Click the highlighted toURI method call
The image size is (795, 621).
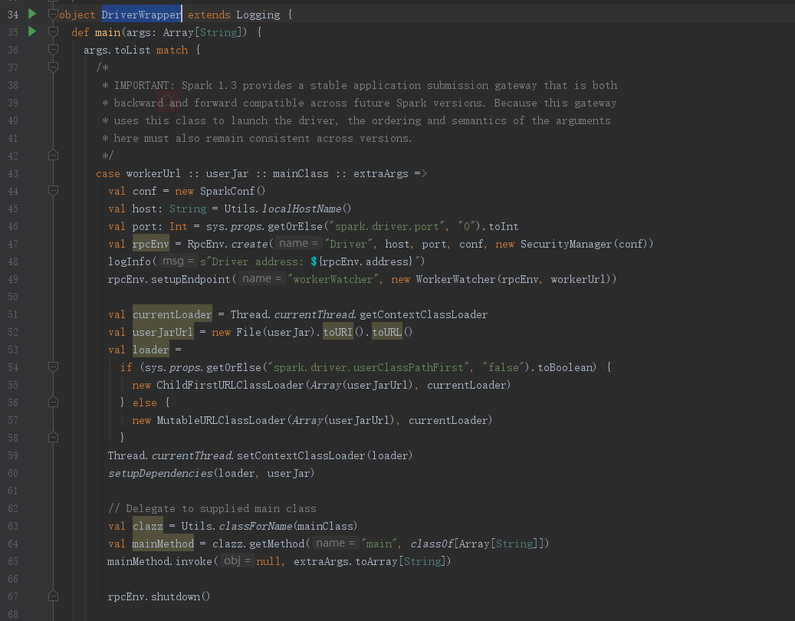click(x=337, y=332)
